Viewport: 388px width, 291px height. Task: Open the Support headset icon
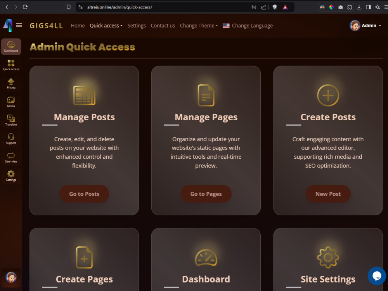11,139
